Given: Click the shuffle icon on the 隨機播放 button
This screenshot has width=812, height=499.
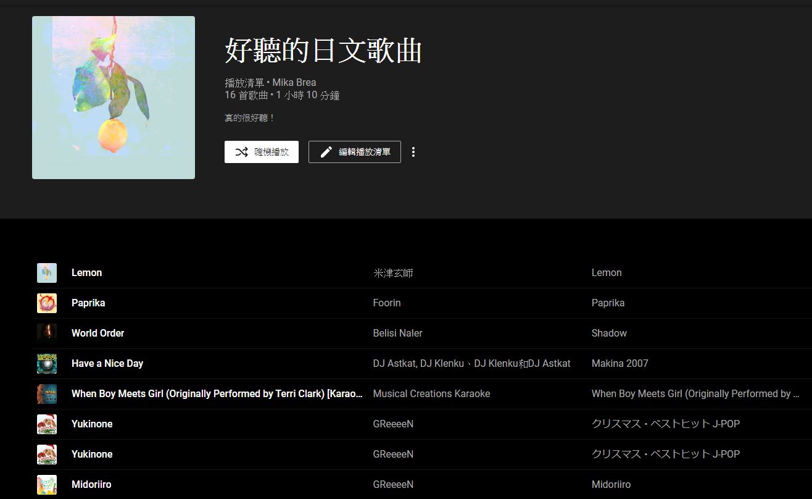Looking at the screenshot, I should pos(243,151).
